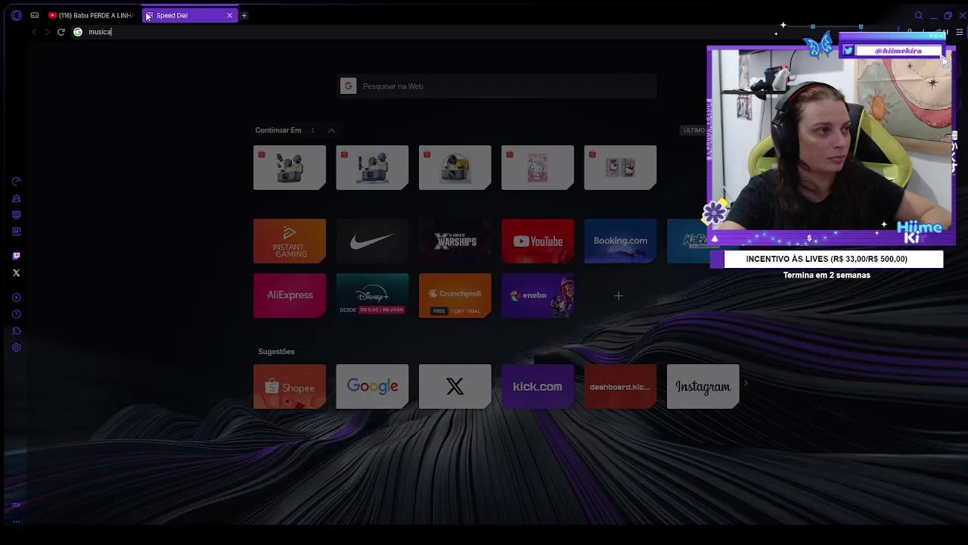The height and width of the screenshot is (545, 968).
Task: Open X panel in the sidebar
Action: pos(17,272)
